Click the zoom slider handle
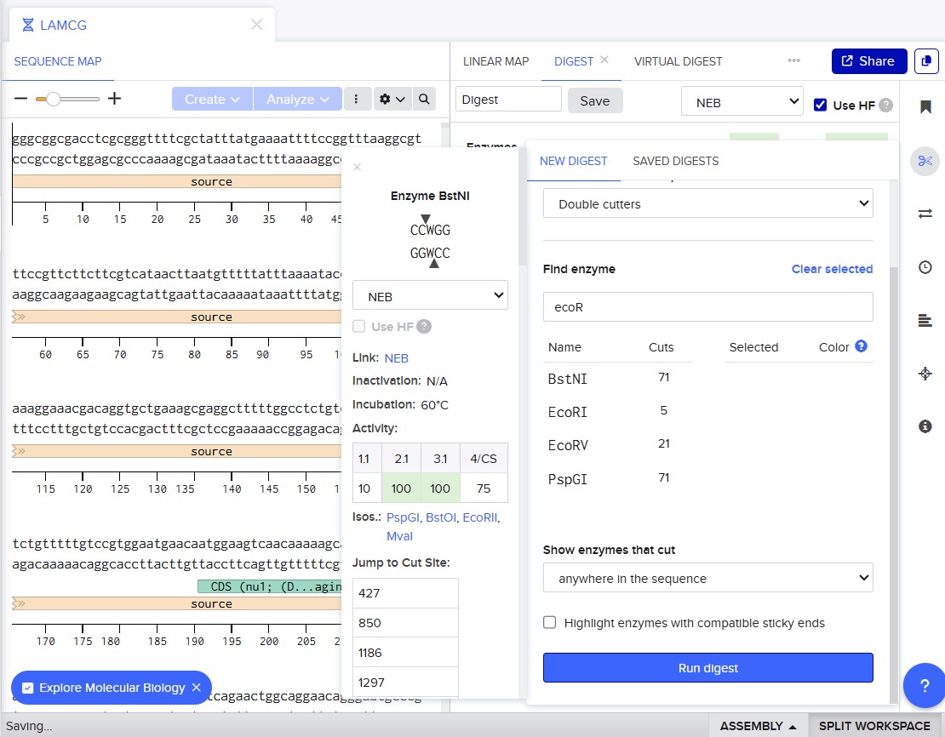945x737 pixels. (x=53, y=100)
